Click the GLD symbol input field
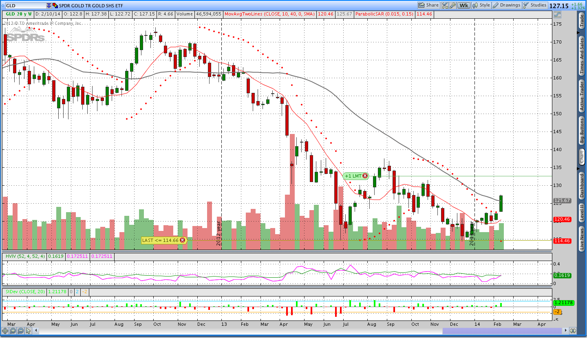587x338 pixels. [26, 6]
